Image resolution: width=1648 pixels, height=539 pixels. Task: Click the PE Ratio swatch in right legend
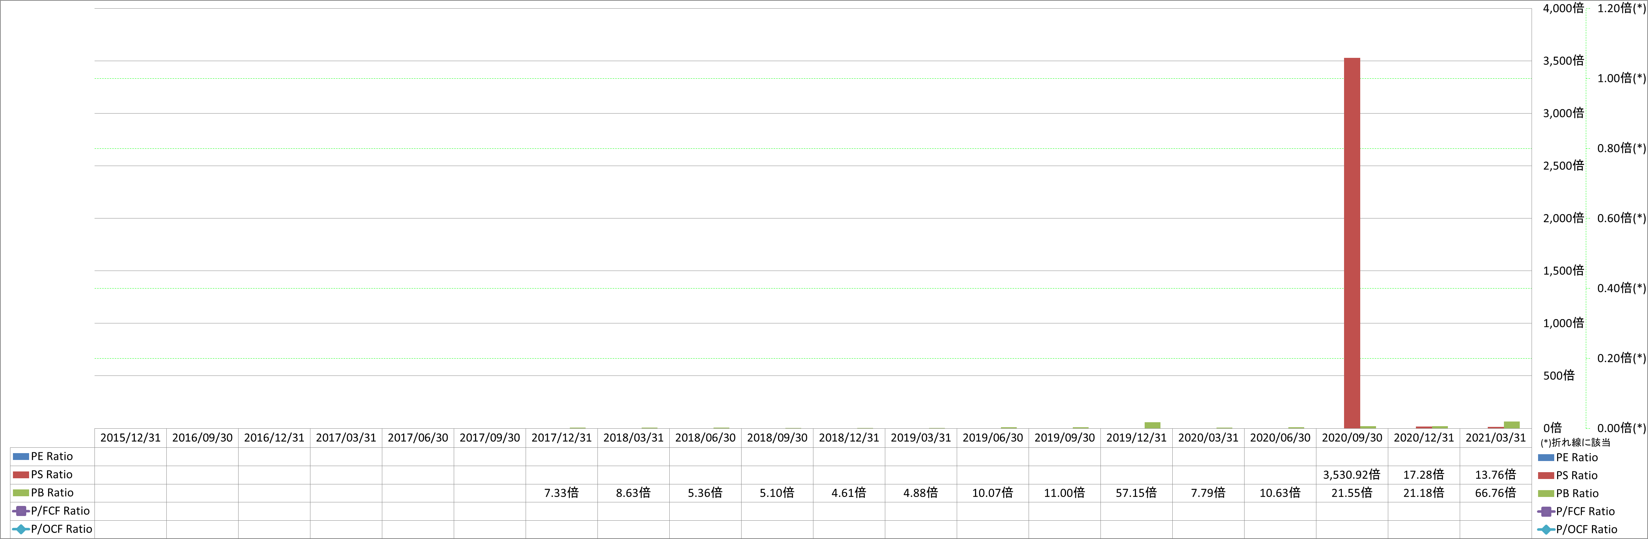point(1546,458)
